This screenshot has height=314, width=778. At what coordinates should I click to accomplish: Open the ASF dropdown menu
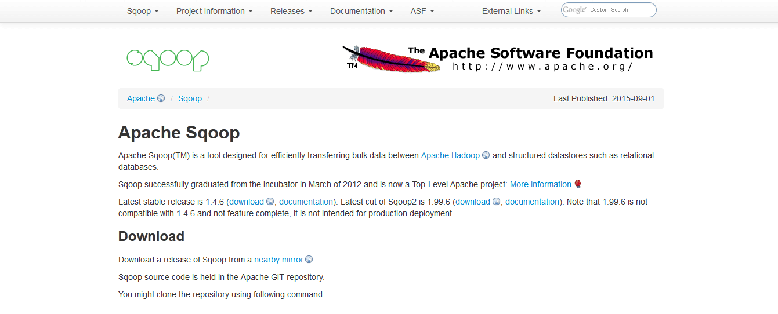click(422, 11)
